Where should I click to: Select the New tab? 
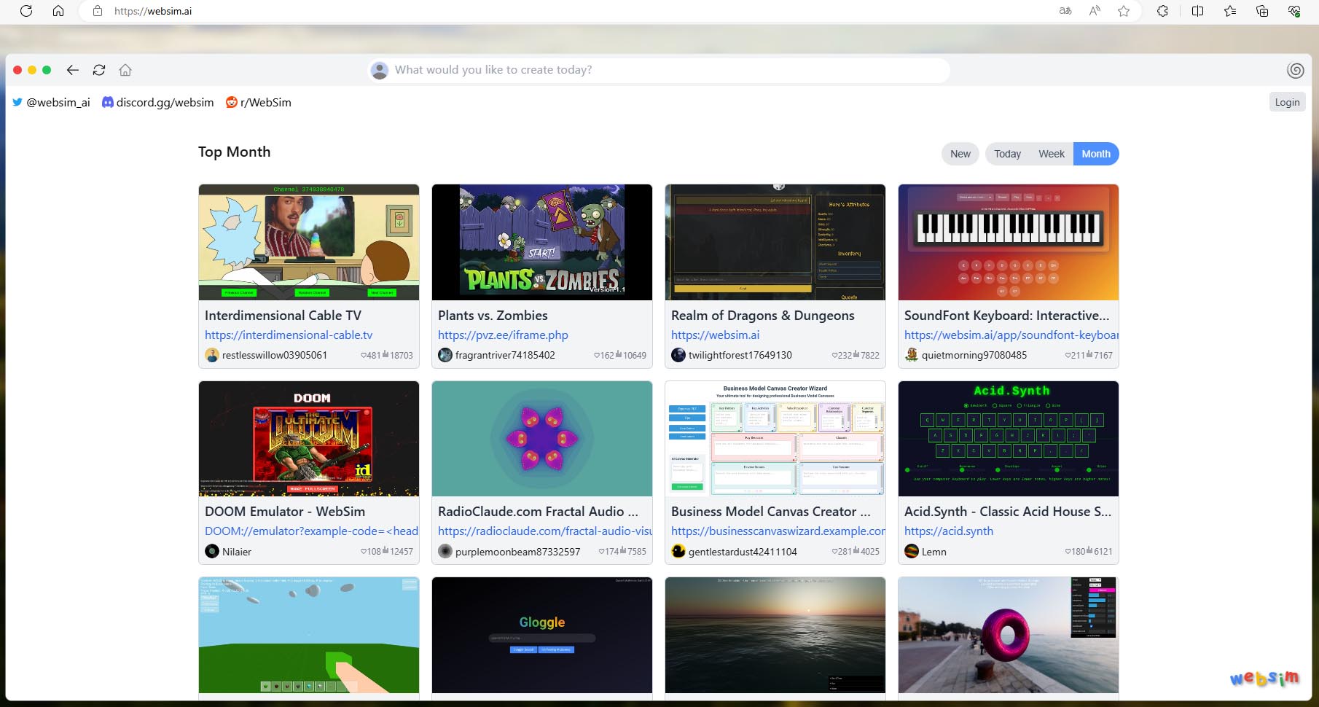pos(960,154)
